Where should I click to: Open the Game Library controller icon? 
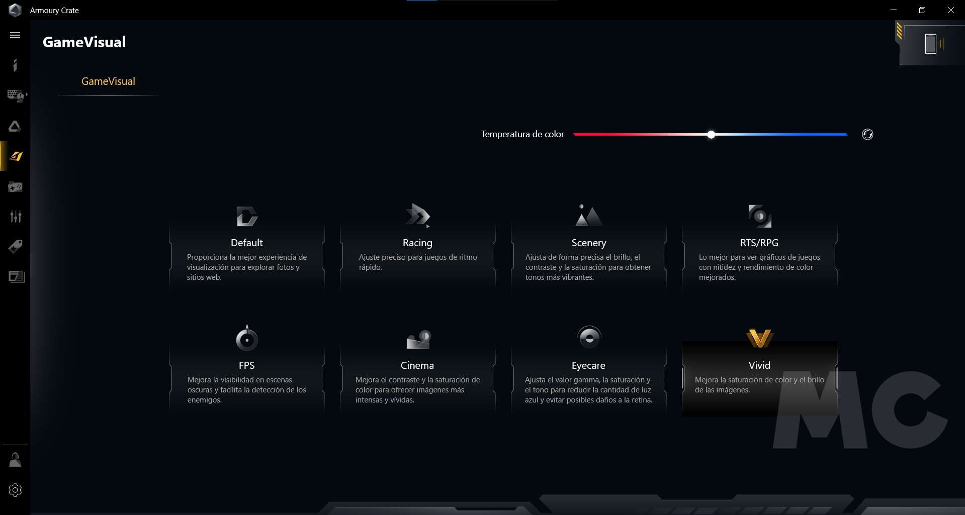pos(15,187)
